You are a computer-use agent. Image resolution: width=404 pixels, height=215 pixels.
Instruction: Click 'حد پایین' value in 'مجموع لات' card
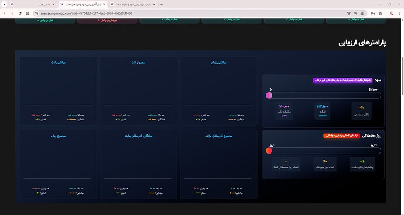tap(115, 115)
